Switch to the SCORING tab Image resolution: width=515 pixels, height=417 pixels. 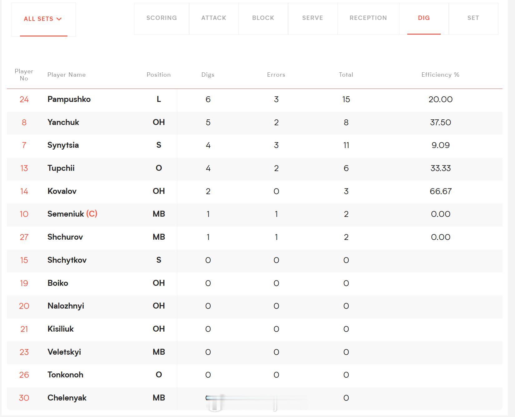162,18
